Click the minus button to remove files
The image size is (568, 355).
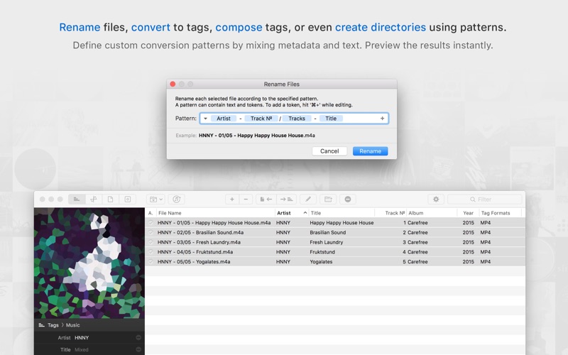[245, 200]
